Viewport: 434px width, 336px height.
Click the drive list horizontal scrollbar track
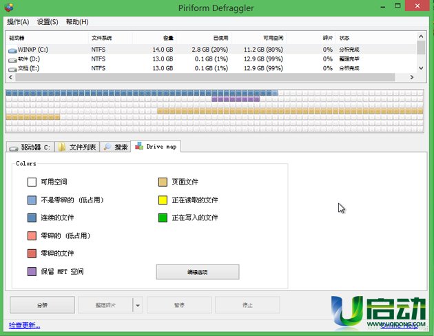click(x=205, y=77)
